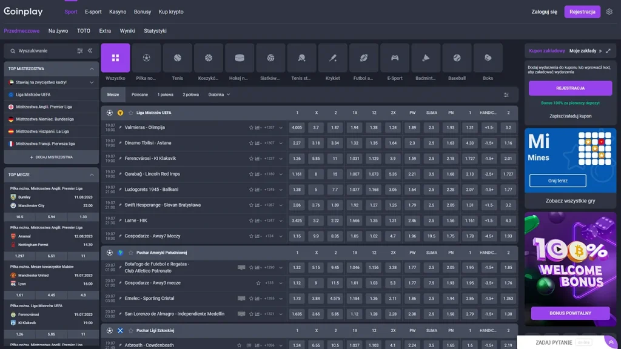Open statistics icon for Valmieras - Olimpija
The height and width of the screenshot is (349, 621).
[x=257, y=128]
